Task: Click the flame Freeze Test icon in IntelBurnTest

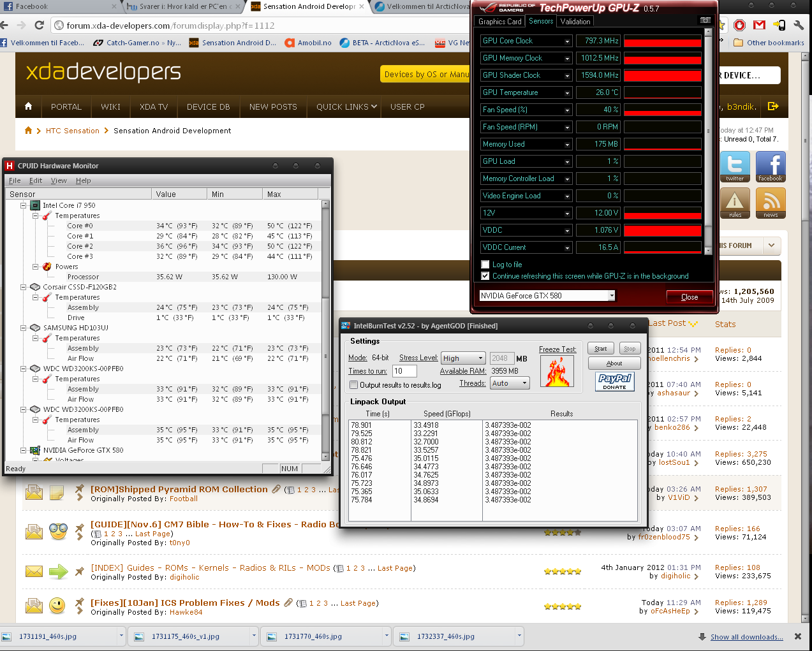Action: point(557,371)
